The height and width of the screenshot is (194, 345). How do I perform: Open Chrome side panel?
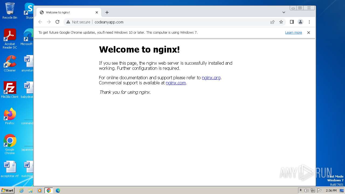pyautogui.click(x=292, y=22)
